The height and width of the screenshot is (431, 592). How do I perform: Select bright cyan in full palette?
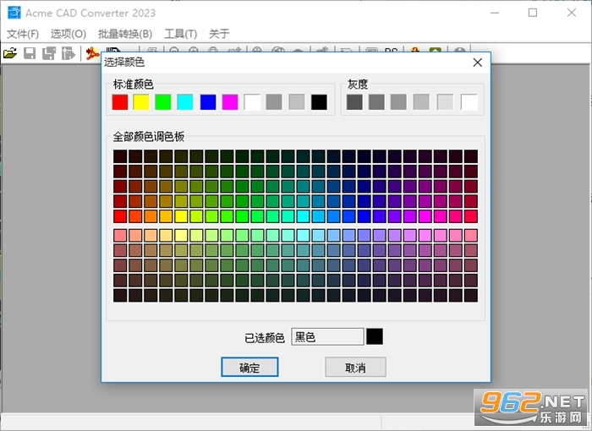pos(303,216)
